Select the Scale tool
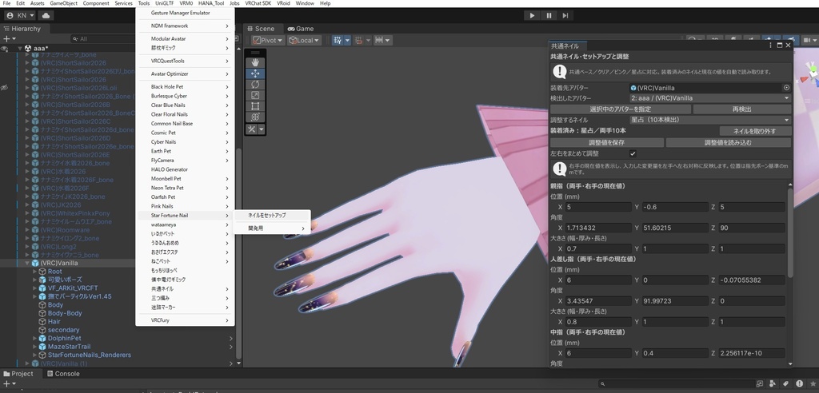819x393 pixels. click(255, 96)
